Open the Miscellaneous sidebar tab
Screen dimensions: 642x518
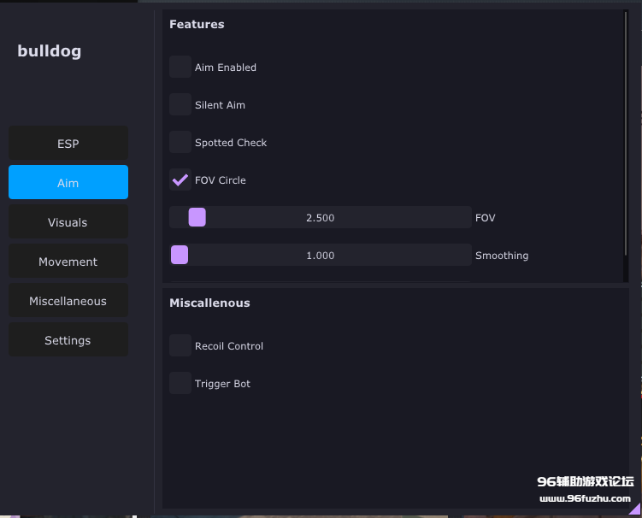(x=68, y=301)
